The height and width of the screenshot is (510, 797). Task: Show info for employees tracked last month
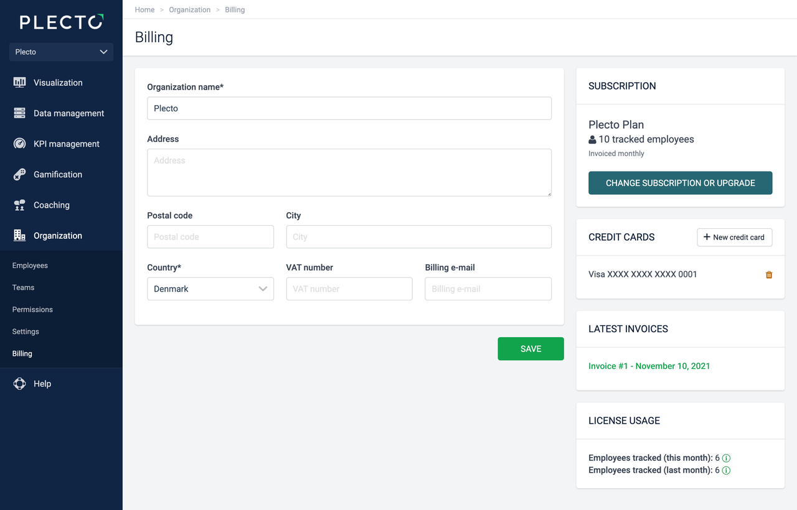coord(726,471)
